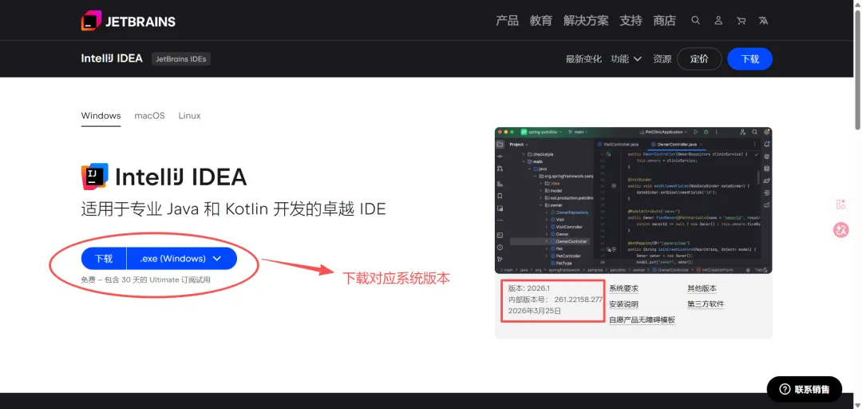Click the IDE screenshot preview image
Image resolution: width=862 pixels, height=409 pixels.
633,201
